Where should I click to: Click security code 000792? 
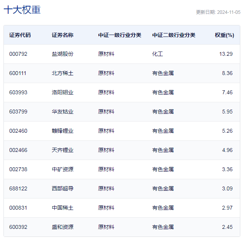18,54
